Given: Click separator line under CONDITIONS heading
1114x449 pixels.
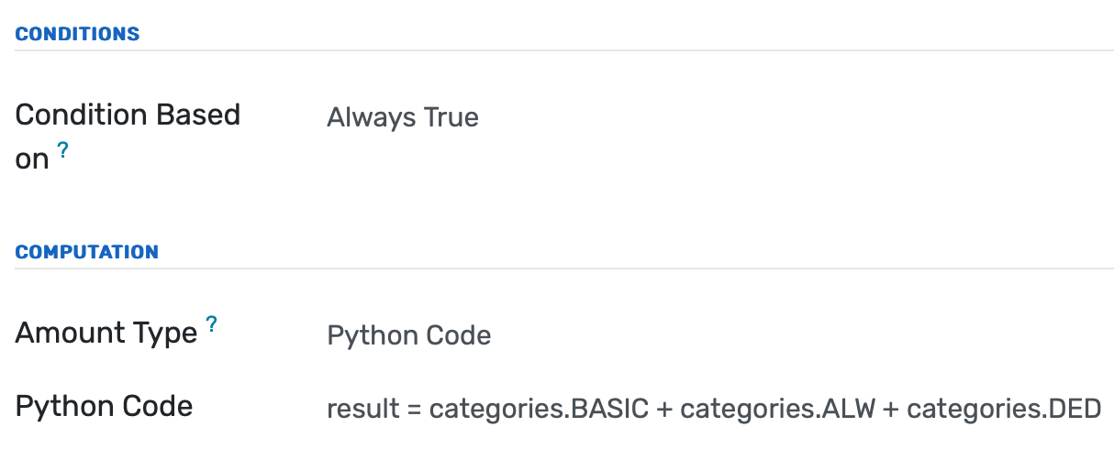Looking at the screenshot, I should (563, 50).
